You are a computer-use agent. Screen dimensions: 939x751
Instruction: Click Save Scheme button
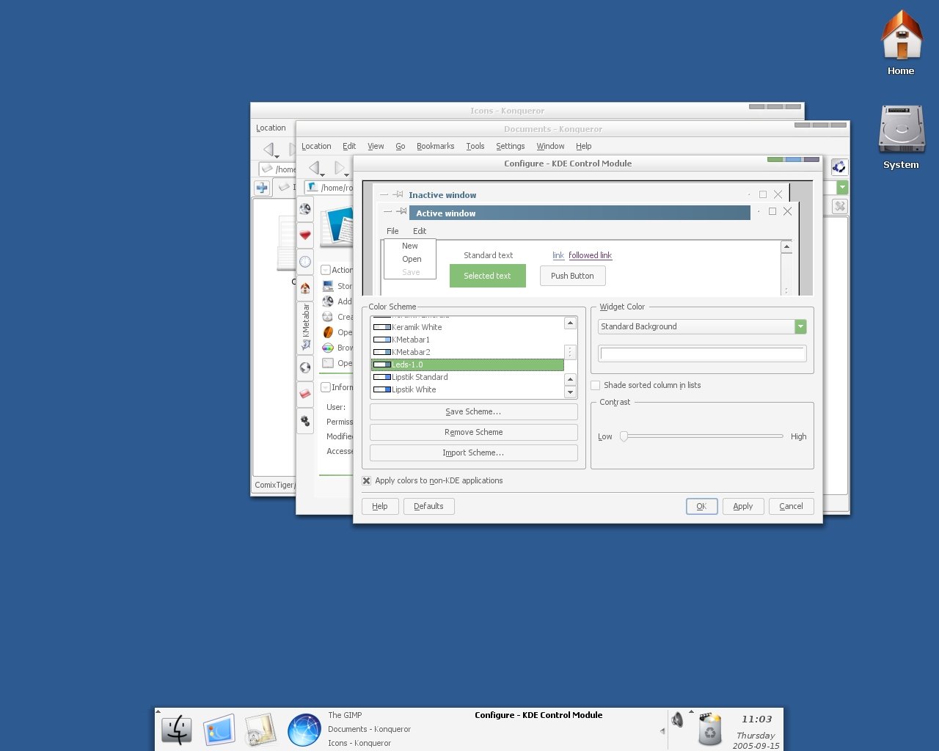coord(474,411)
